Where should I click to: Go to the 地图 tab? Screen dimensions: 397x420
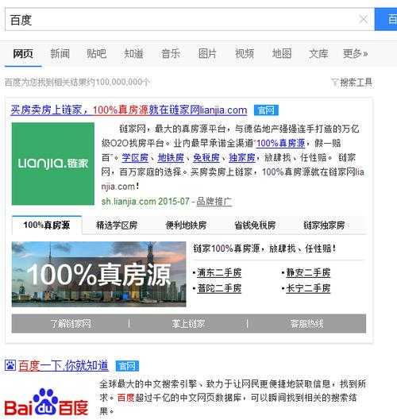pos(282,54)
